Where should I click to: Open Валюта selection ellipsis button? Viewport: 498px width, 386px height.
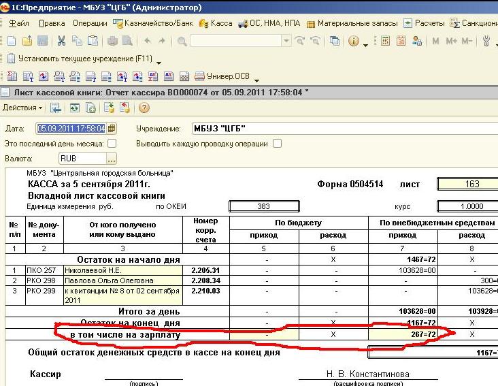click(112, 159)
